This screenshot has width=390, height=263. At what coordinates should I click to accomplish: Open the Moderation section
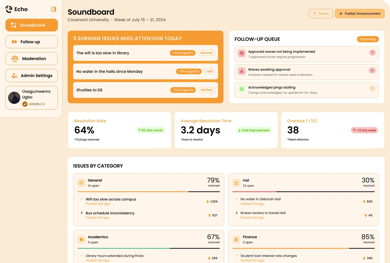coord(32,59)
